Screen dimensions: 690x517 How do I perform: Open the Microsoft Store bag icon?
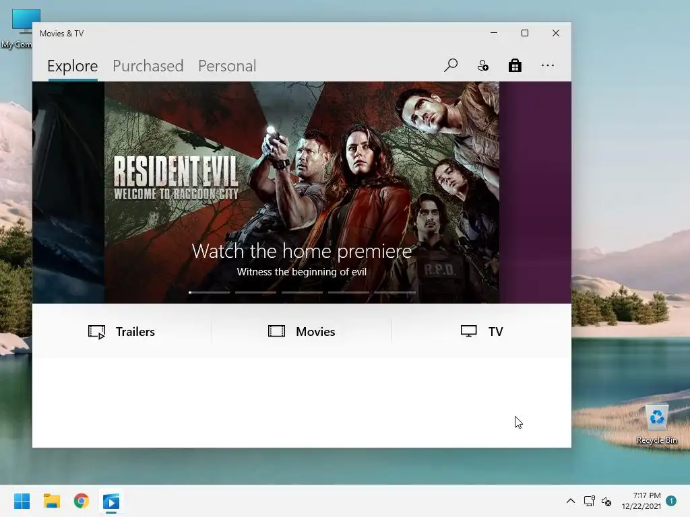click(x=515, y=65)
